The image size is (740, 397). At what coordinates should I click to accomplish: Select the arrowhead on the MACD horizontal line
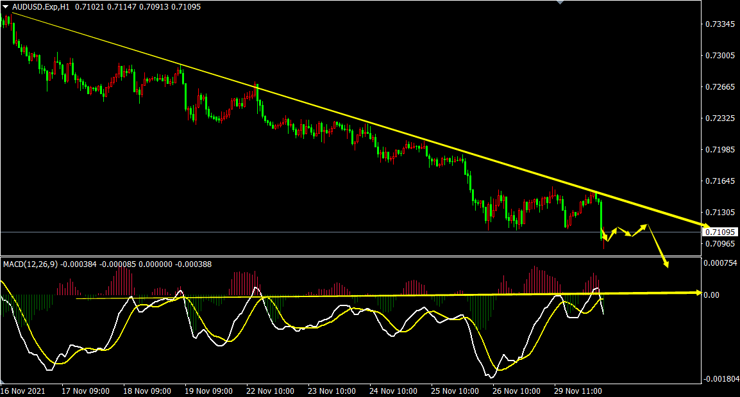(x=698, y=293)
